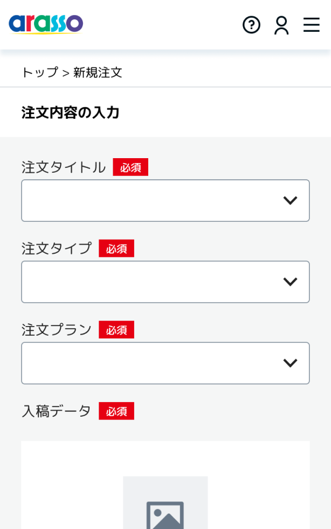Click the 必須 badge beside 入稿データ
This screenshot has height=529, width=331.
tap(116, 411)
